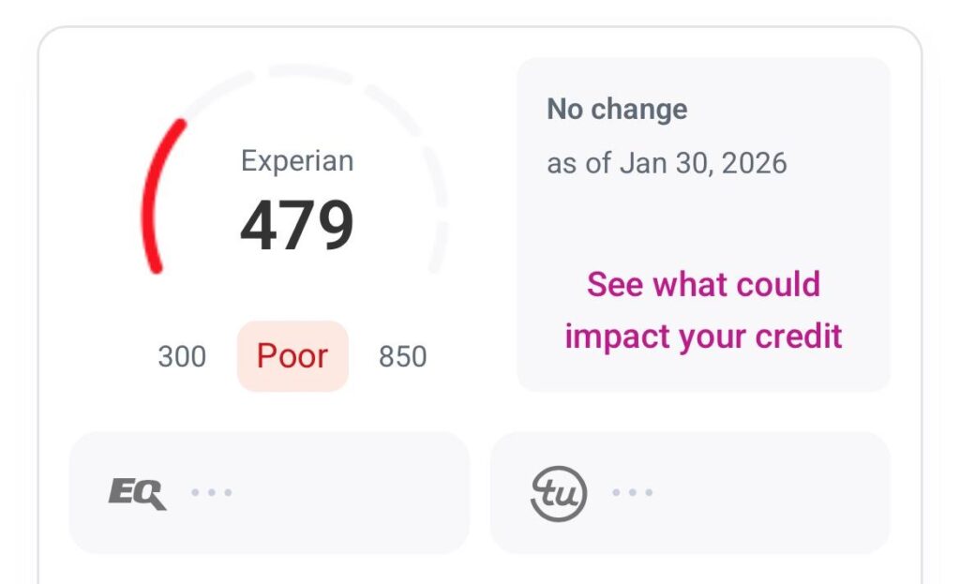This screenshot has height=584, width=960.
Task: Click the "No change" status heading
Action: pyautogui.click(x=617, y=109)
